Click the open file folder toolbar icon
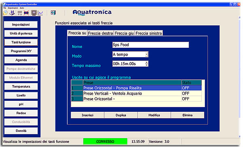Image resolution: width=243 pixels, height=147 pixels. pyautogui.click(x=5, y=13)
